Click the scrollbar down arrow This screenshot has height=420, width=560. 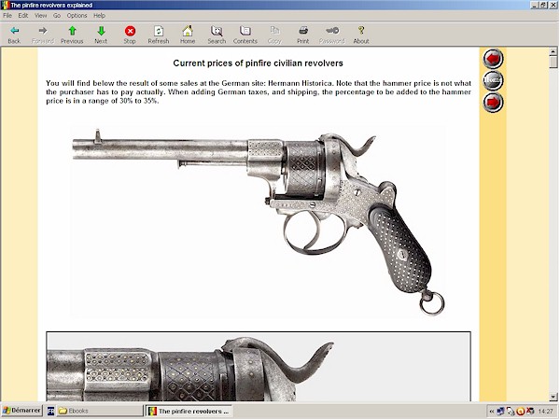pos(553,397)
